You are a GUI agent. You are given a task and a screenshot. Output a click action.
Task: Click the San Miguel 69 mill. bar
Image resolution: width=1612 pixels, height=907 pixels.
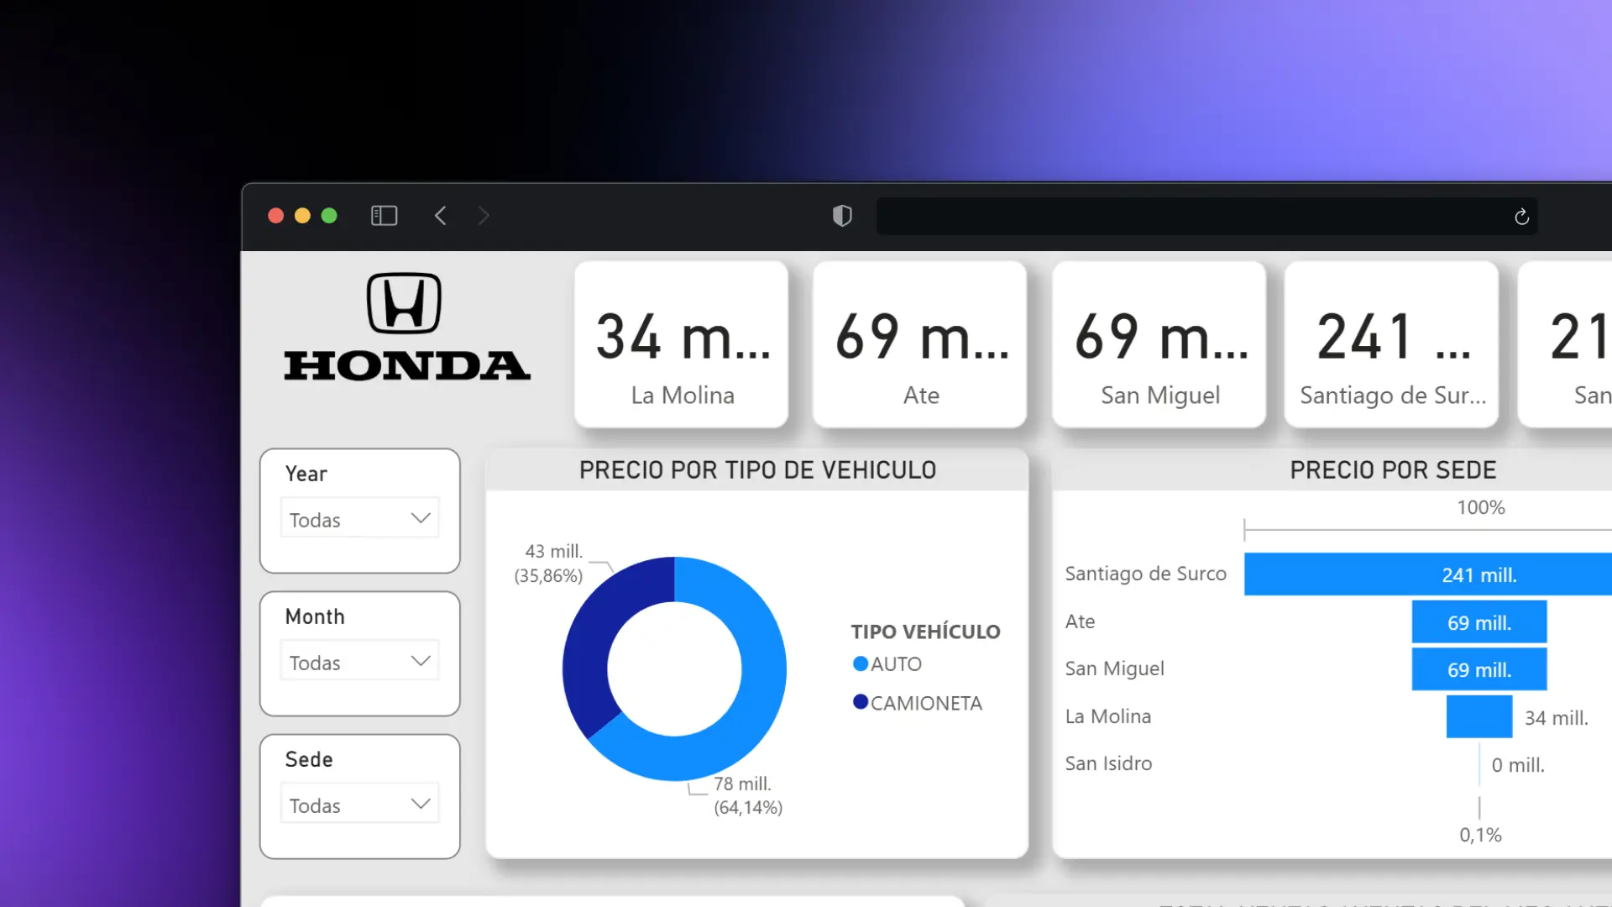click(1479, 669)
